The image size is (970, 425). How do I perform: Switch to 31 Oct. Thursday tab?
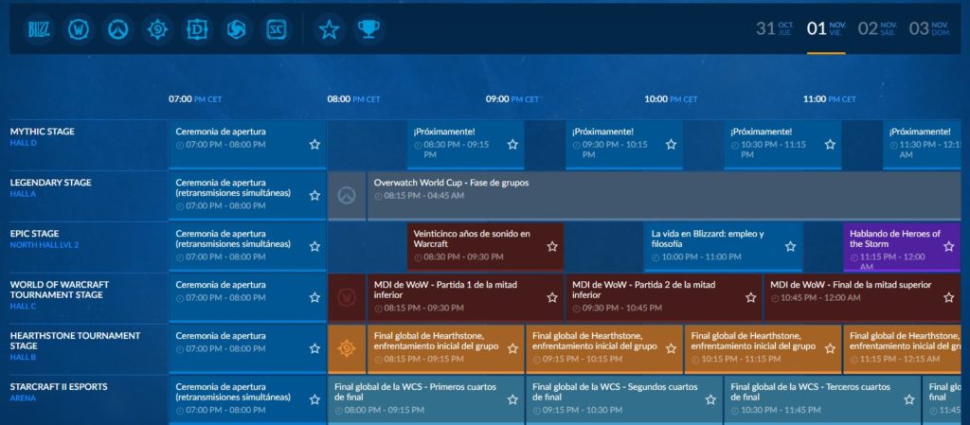(777, 28)
